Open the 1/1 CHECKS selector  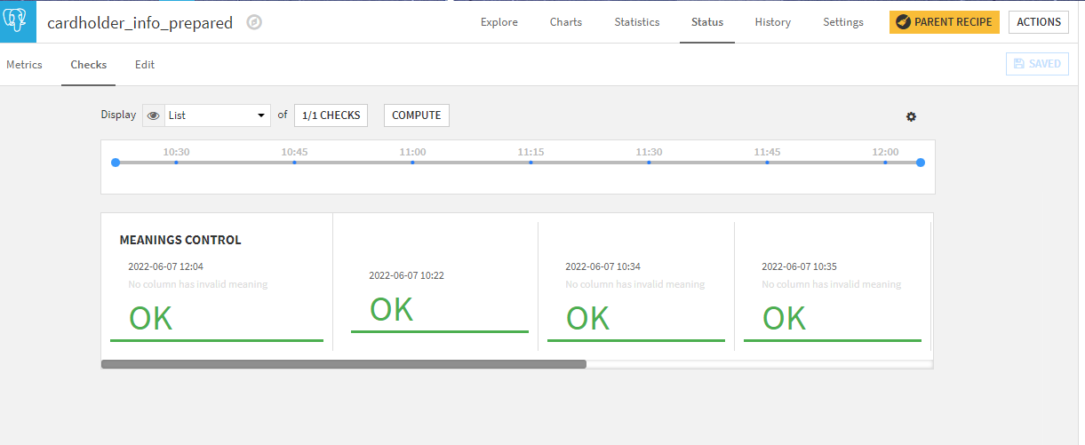pos(331,115)
